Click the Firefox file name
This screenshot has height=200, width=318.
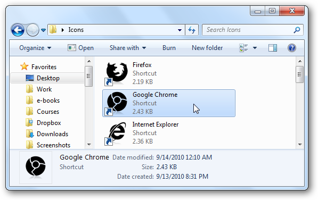click(142, 65)
